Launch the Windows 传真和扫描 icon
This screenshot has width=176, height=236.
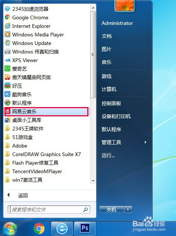coord(7,52)
